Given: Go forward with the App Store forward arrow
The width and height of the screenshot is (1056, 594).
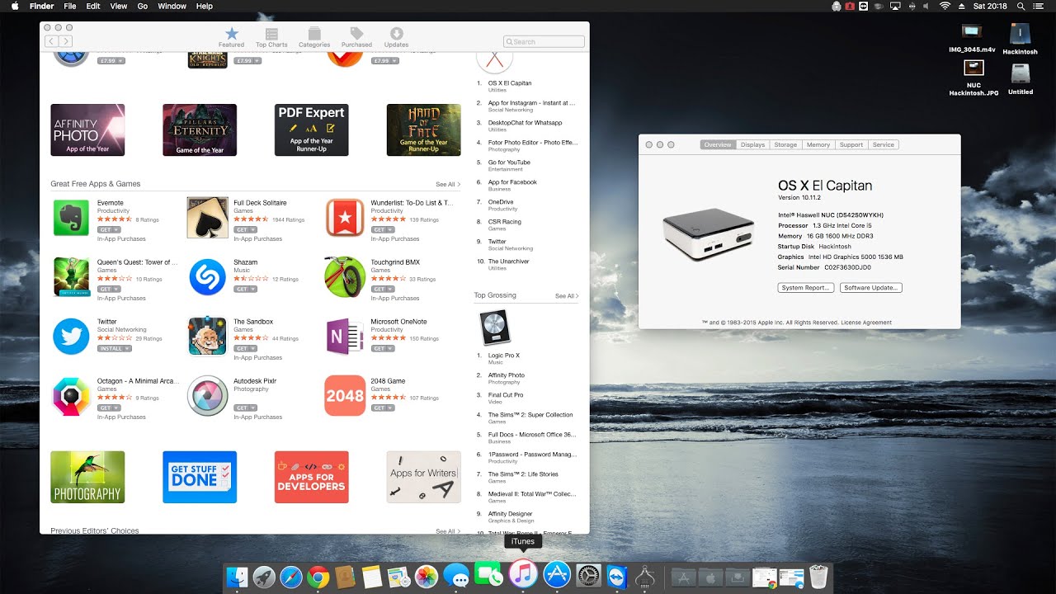Looking at the screenshot, I should point(65,40).
